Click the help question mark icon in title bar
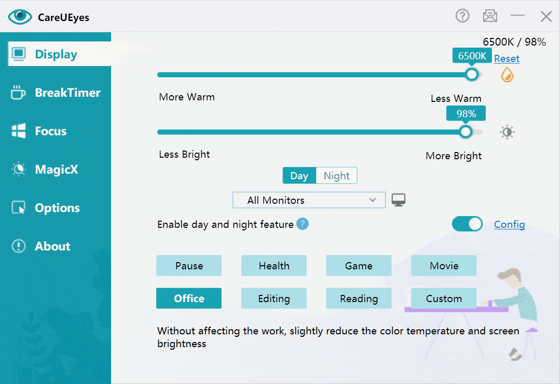 [x=462, y=16]
